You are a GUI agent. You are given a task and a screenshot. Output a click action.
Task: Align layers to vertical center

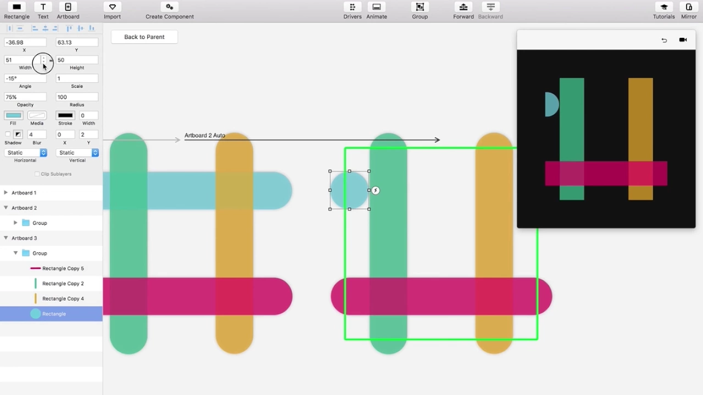[80, 28]
